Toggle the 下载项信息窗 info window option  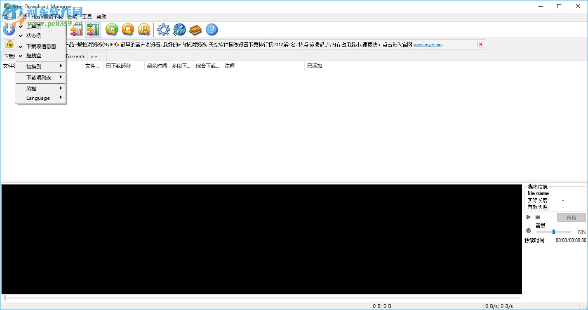(x=39, y=46)
